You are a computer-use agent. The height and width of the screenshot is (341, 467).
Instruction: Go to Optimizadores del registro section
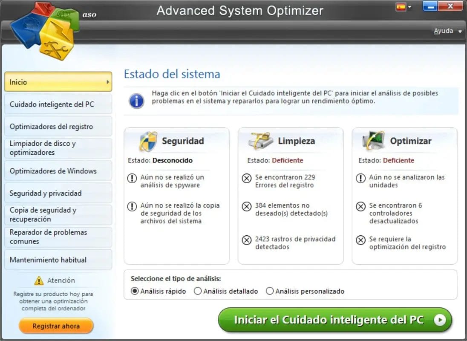point(58,127)
